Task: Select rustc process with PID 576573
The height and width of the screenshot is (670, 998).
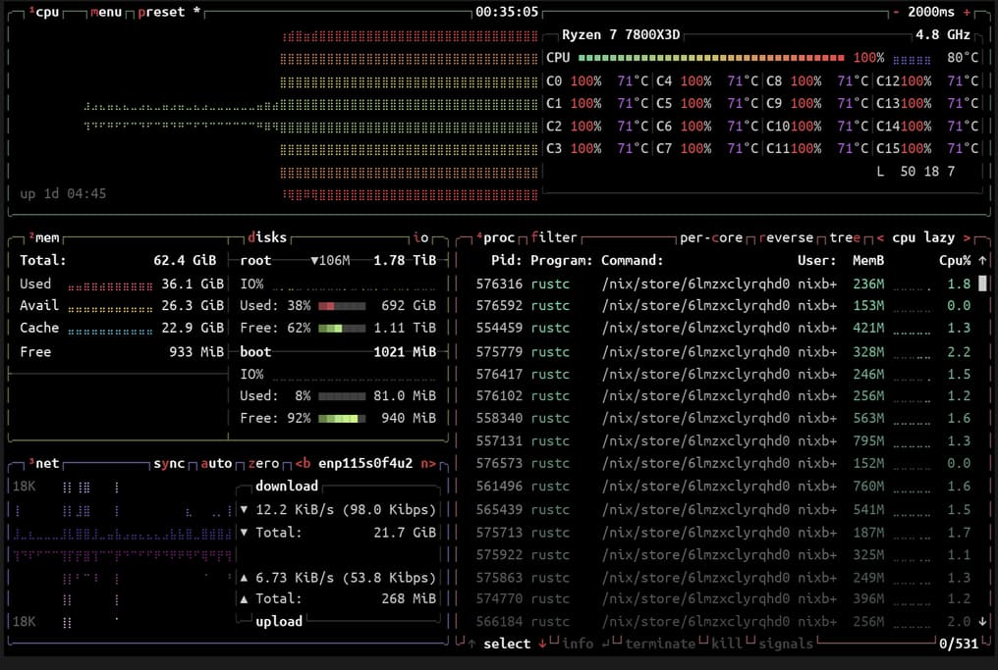Action: 723,463
